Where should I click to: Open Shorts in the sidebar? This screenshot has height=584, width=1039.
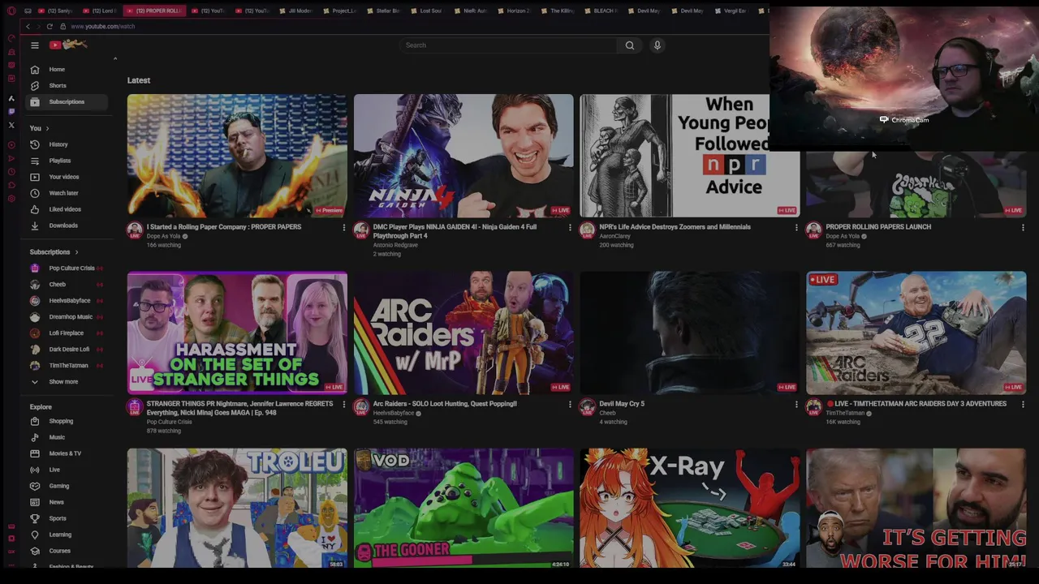(x=68, y=86)
